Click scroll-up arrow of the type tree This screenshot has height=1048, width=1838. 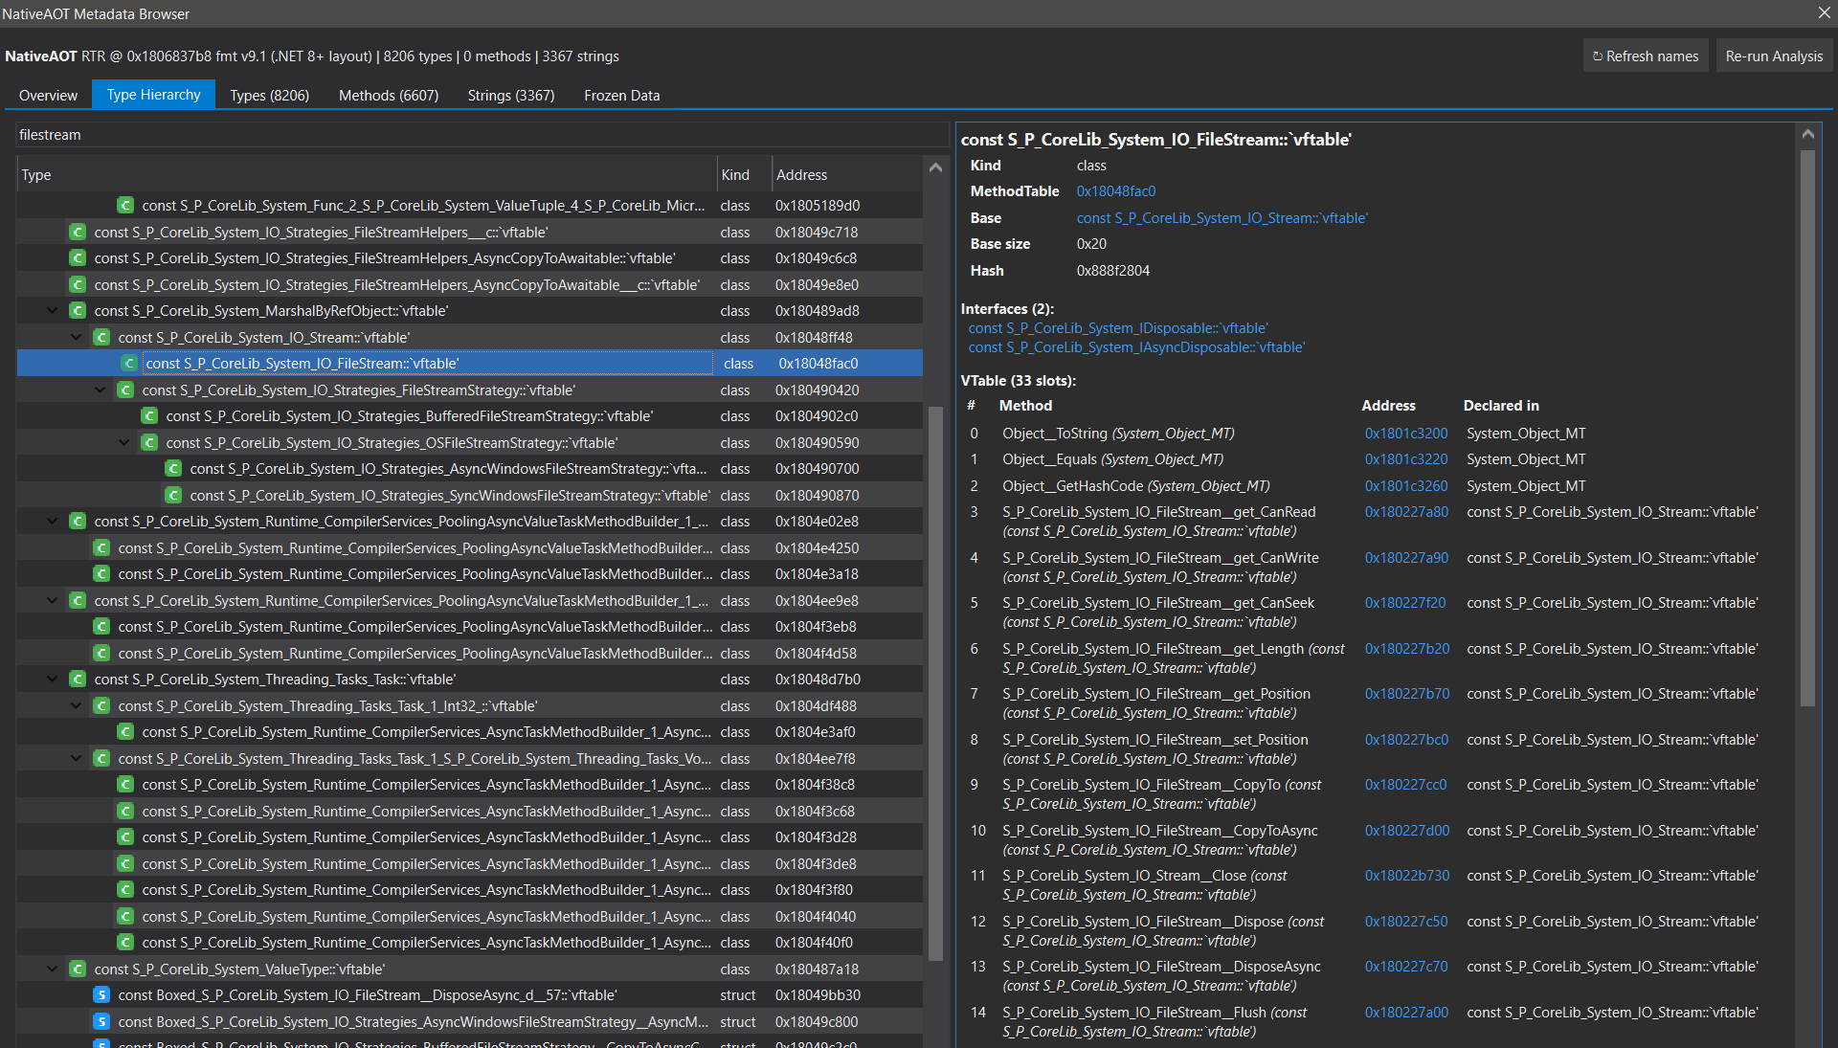(x=935, y=167)
